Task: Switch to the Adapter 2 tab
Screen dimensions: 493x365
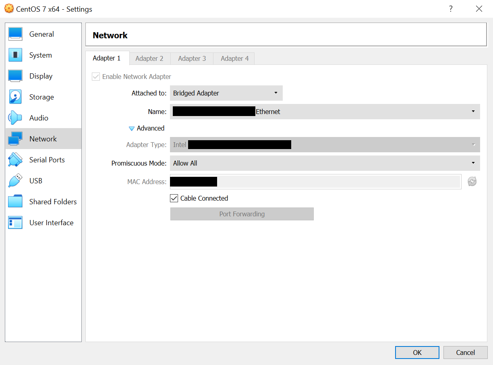Action: (x=149, y=58)
